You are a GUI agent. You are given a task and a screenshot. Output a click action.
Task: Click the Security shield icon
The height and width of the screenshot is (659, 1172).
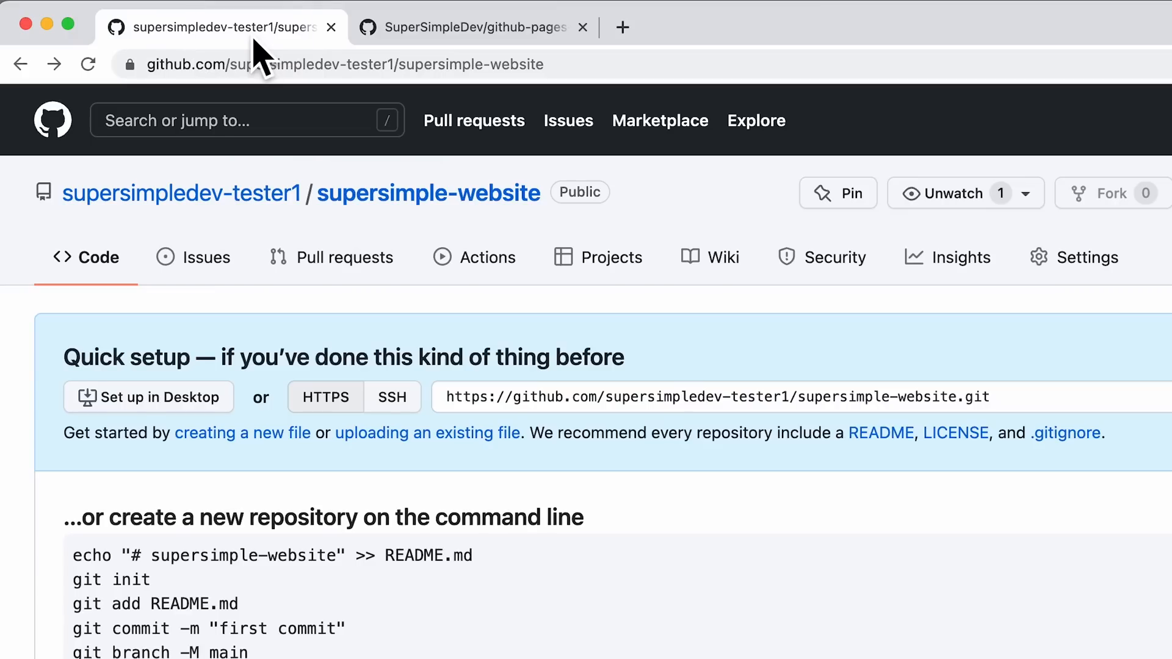coord(787,257)
